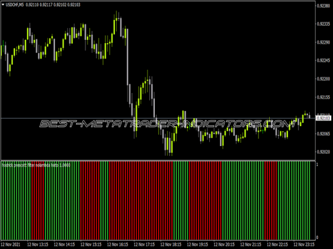This screenshot has width=333, height=249.
Task: Click the indicator scale value 1 at top right
Action: coord(317,165)
